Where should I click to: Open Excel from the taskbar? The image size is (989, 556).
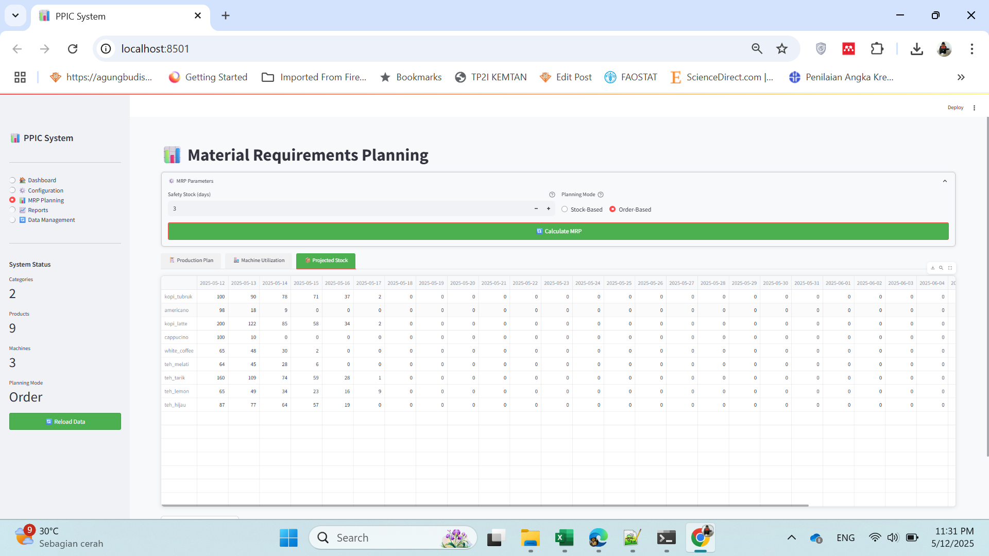click(565, 538)
